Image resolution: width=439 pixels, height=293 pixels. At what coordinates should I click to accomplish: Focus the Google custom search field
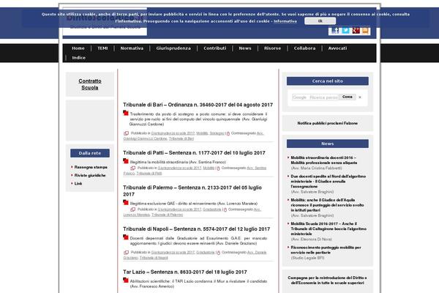(315, 97)
